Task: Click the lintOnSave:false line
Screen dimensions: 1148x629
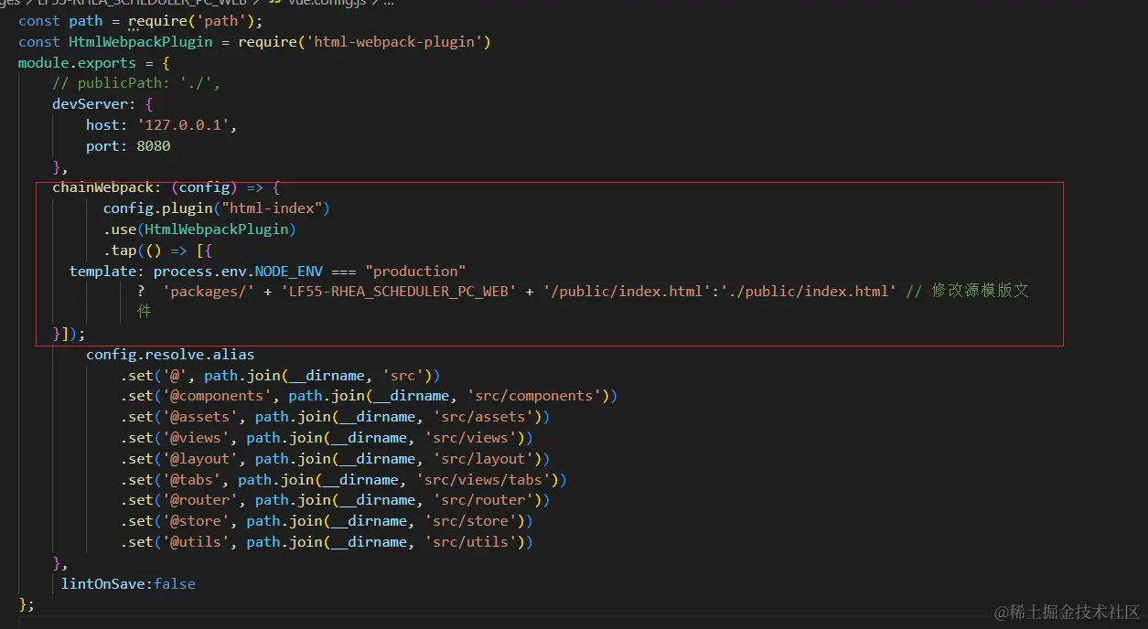Action: coord(128,583)
